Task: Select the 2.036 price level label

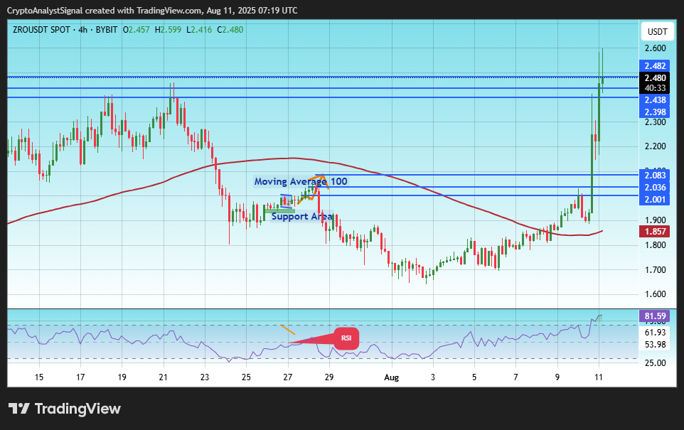Action: pyautogui.click(x=655, y=188)
